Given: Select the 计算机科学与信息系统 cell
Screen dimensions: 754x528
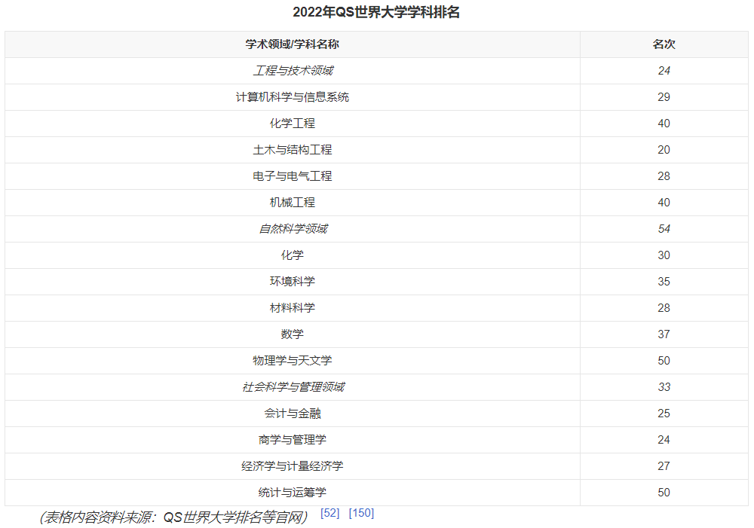Looking at the screenshot, I should click(x=293, y=97).
